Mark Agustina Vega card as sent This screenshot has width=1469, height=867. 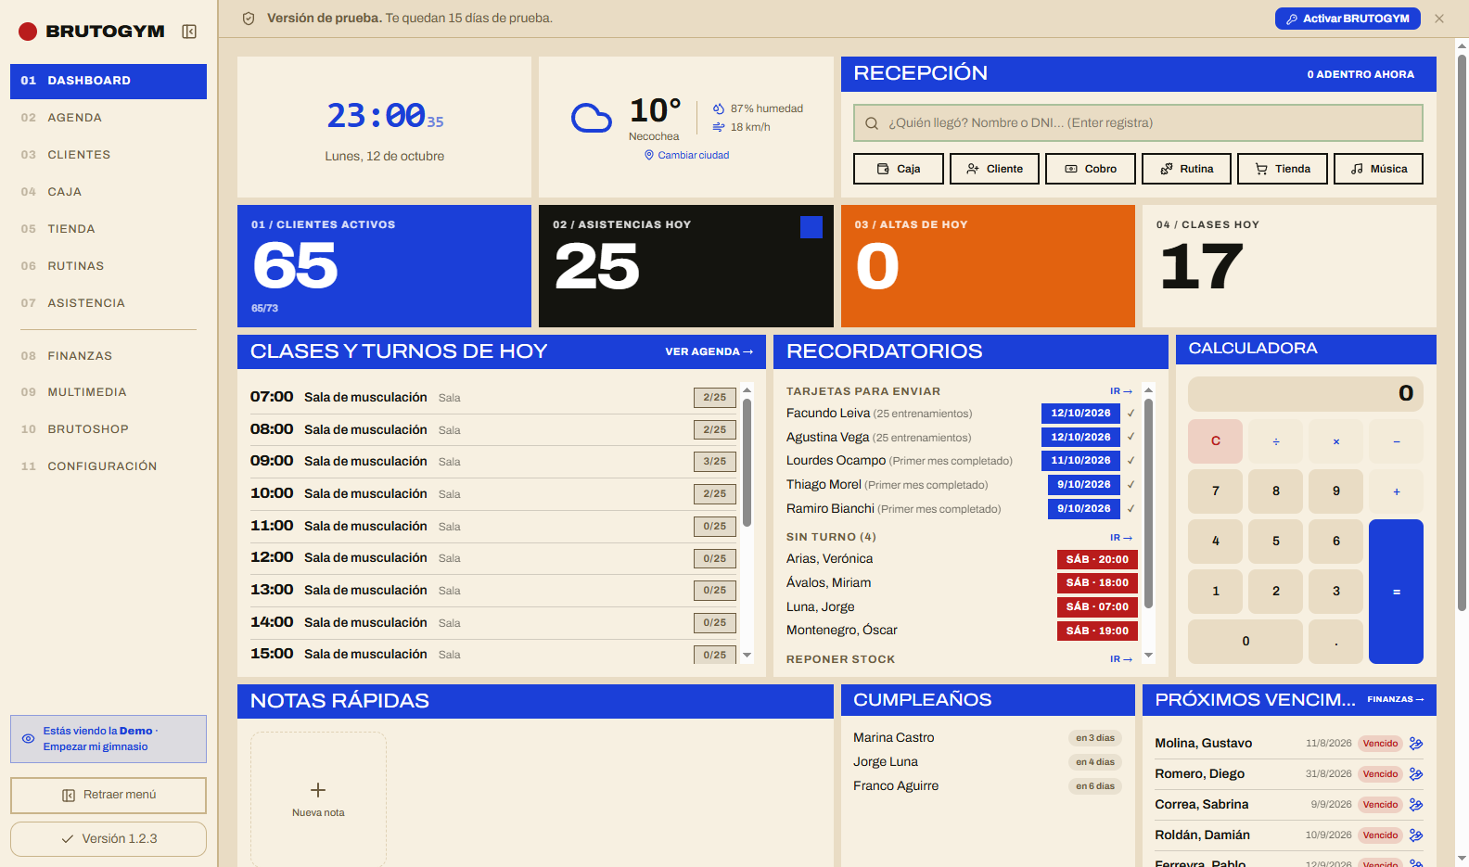pyautogui.click(x=1131, y=437)
